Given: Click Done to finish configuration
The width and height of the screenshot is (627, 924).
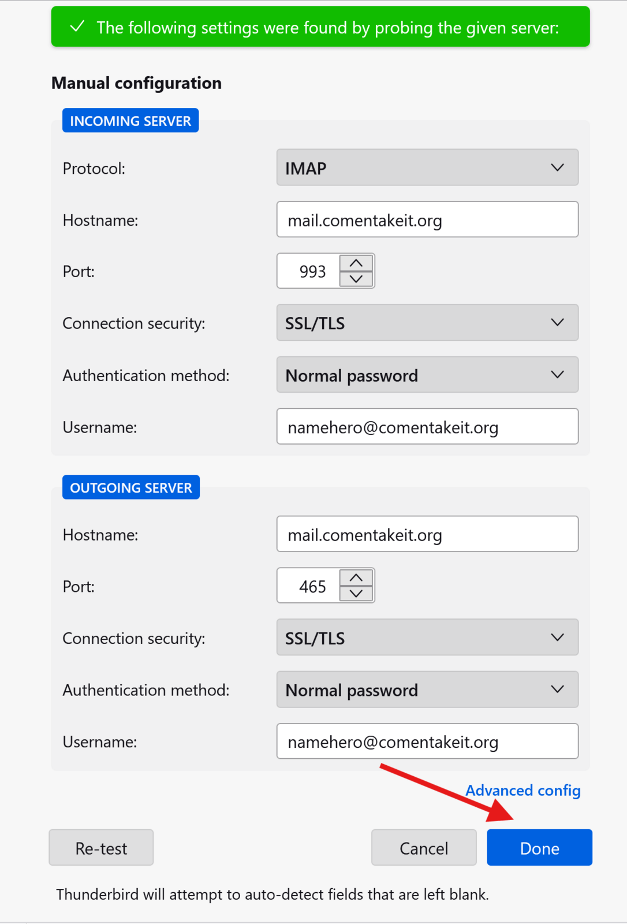Looking at the screenshot, I should pyautogui.click(x=539, y=848).
